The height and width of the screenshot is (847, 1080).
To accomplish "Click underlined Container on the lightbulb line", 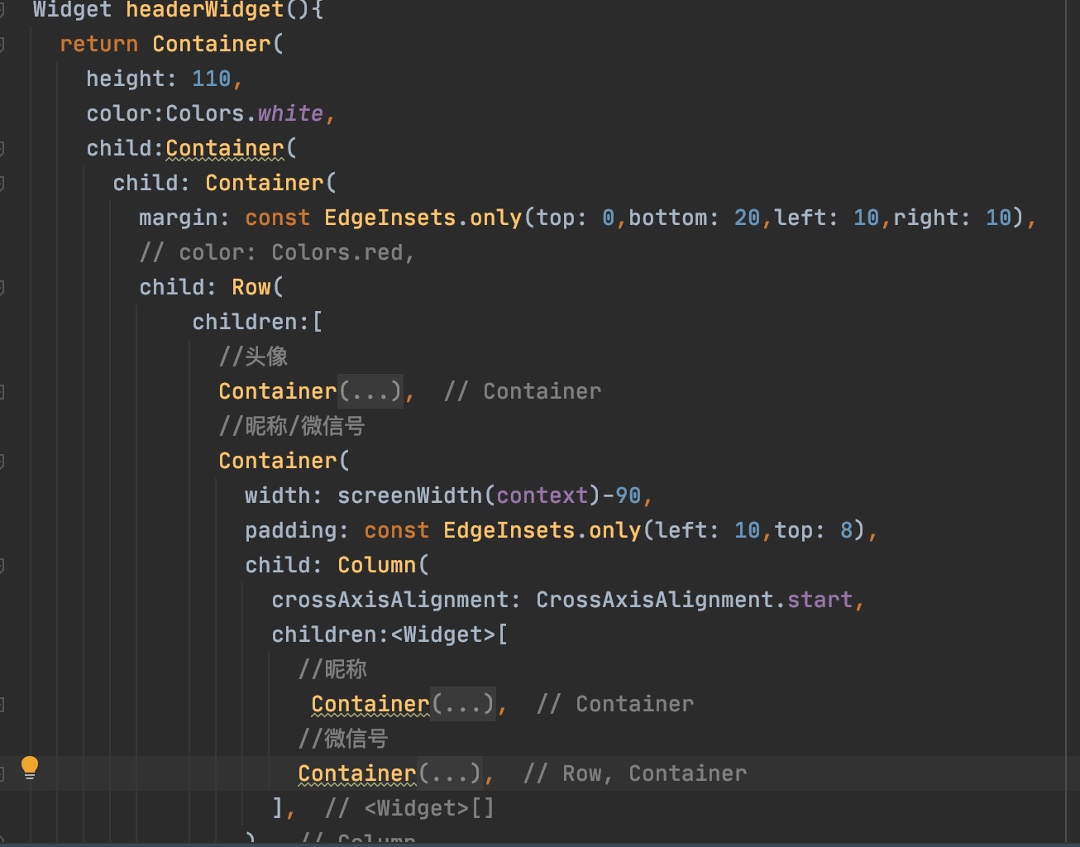I will [x=357, y=773].
